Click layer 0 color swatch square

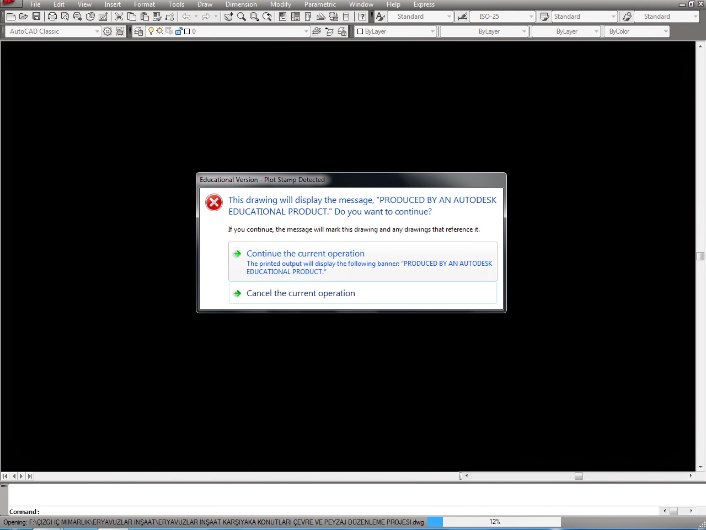pos(187,31)
